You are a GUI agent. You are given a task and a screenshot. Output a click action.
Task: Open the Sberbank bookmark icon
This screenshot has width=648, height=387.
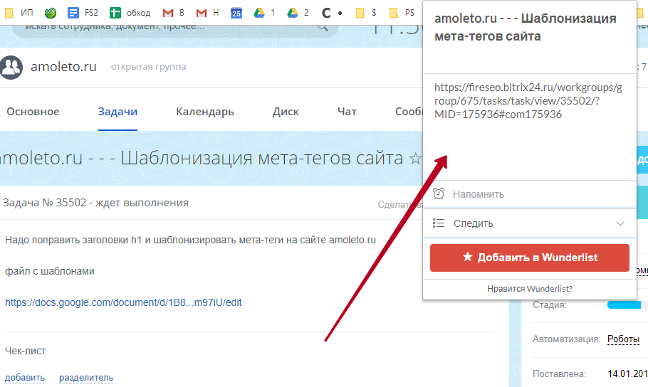pyautogui.click(x=50, y=12)
